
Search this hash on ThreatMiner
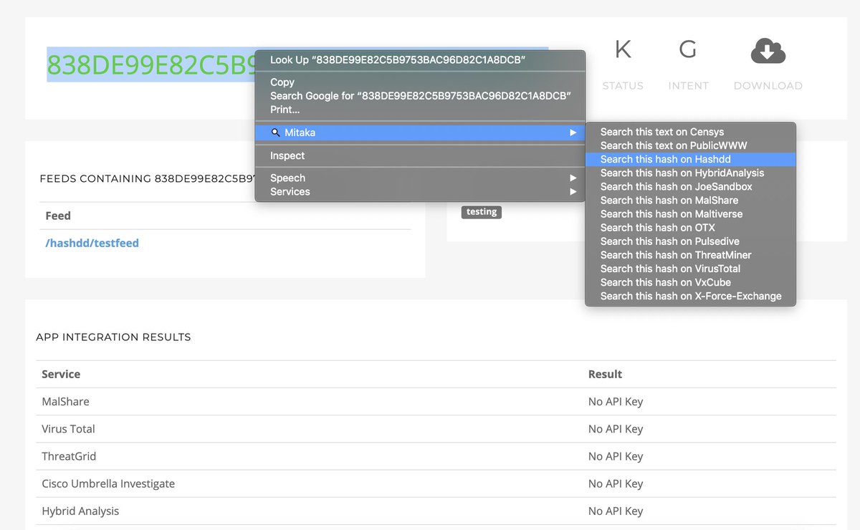point(690,254)
